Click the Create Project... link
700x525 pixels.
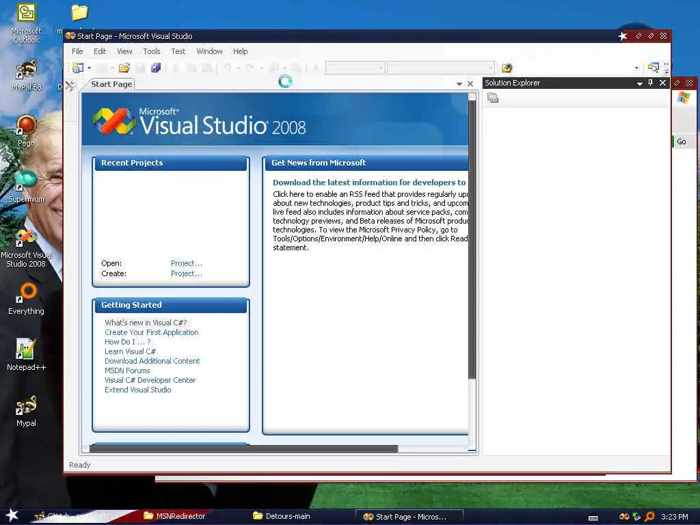click(x=187, y=273)
